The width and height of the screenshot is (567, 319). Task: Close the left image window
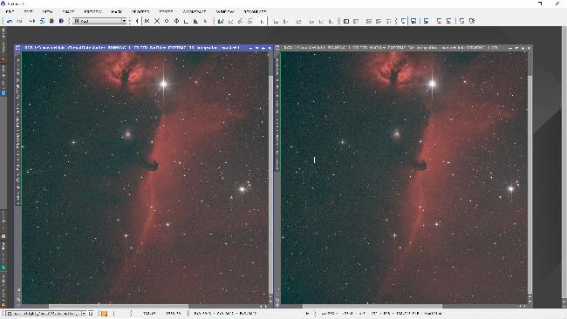coord(270,48)
